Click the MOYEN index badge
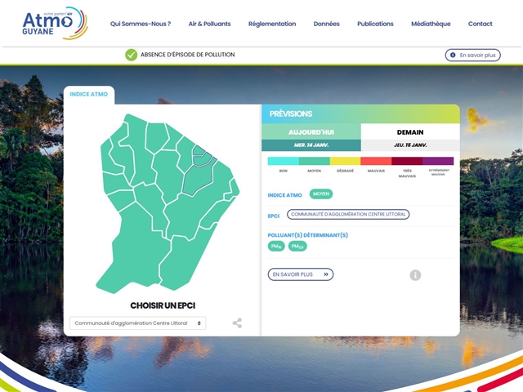 click(x=321, y=194)
